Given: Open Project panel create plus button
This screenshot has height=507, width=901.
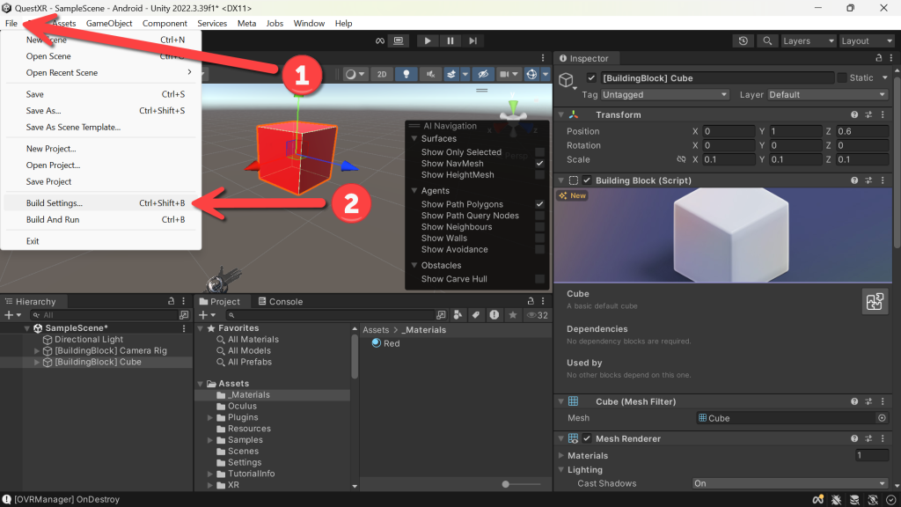Looking at the screenshot, I should tap(207, 315).
